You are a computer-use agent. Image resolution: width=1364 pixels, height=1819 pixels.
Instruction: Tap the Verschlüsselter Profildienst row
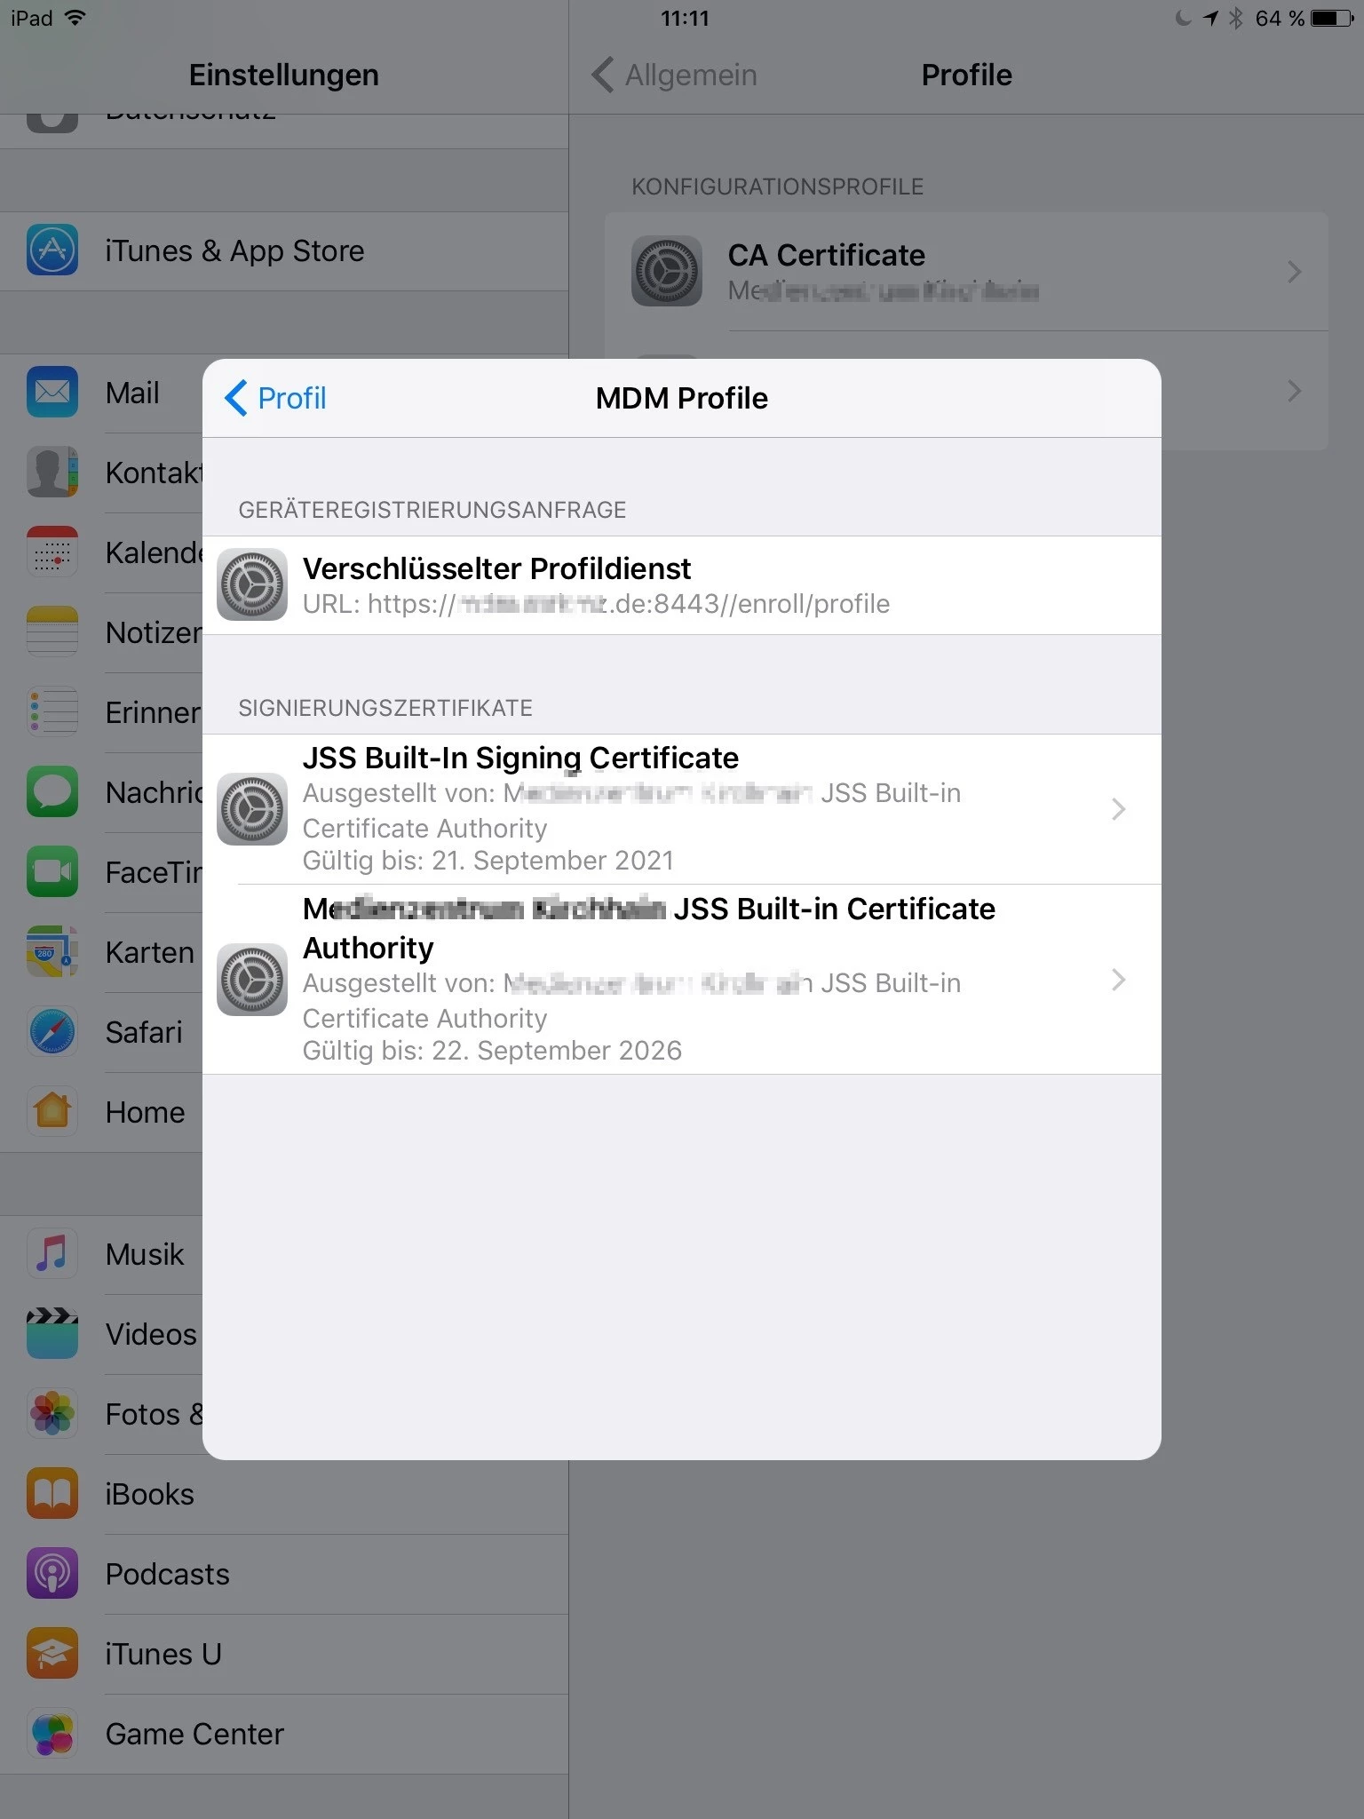pos(682,585)
